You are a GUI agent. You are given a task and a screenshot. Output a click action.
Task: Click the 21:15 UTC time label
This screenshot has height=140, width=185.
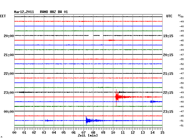pos(168,74)
